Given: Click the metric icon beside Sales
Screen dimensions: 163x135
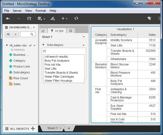Looking at the screenshot, I should [x=11, y=84].
